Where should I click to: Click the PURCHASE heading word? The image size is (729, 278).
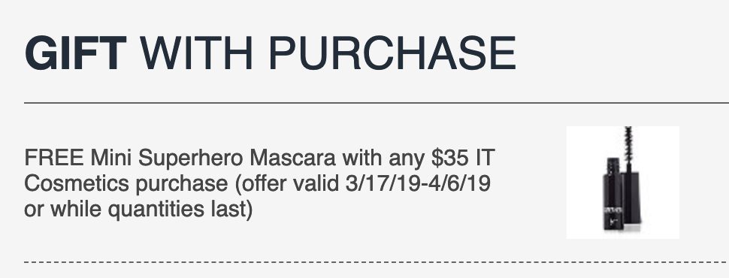pos(392,53)
